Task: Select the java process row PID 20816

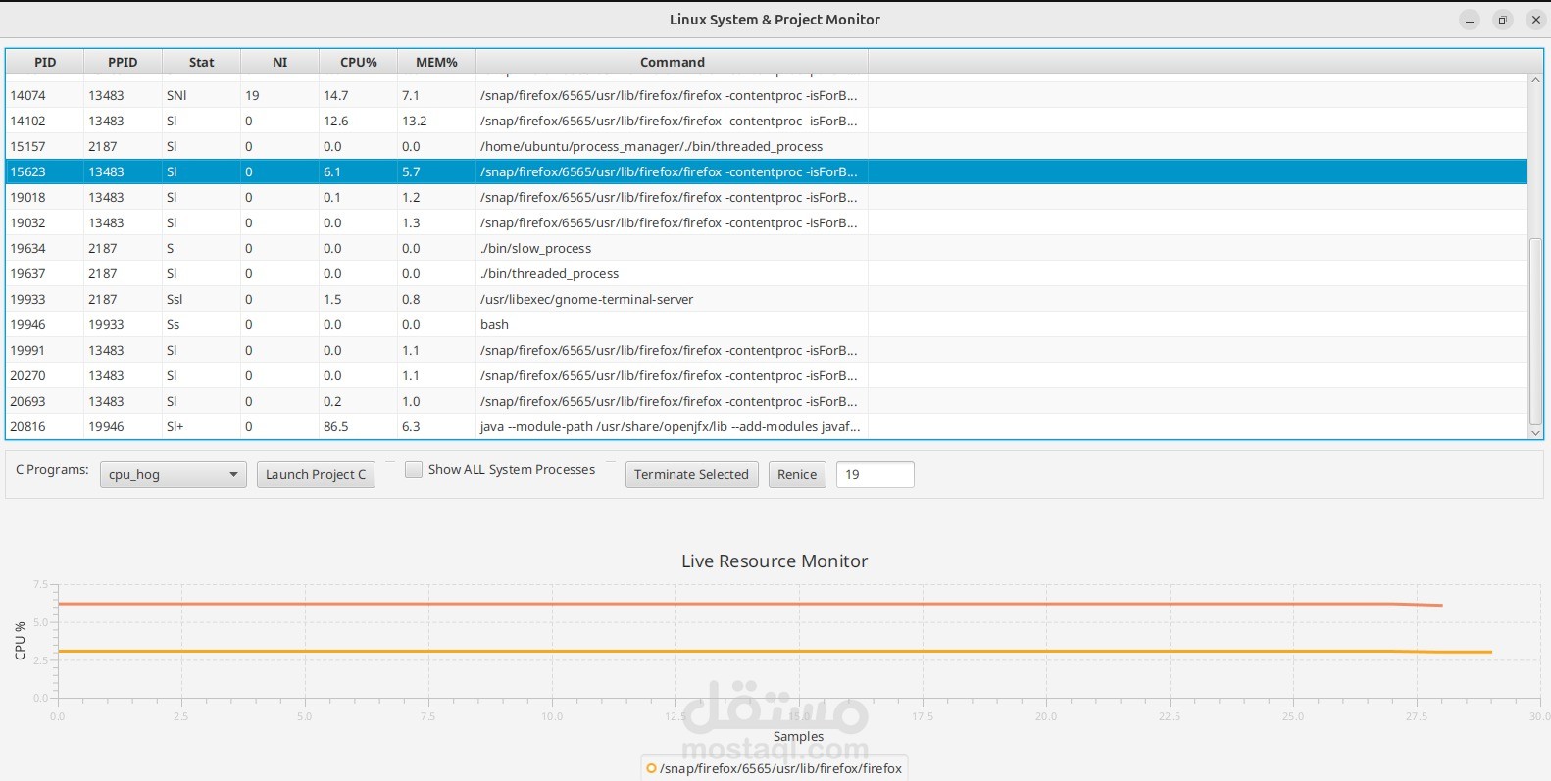Action: (x=767, y=426)
